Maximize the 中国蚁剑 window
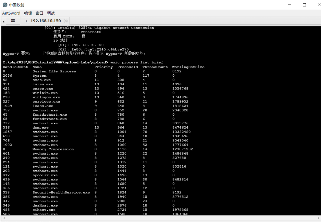The height and width of the screenshot is (222, 321). click(x=304, y=5)
